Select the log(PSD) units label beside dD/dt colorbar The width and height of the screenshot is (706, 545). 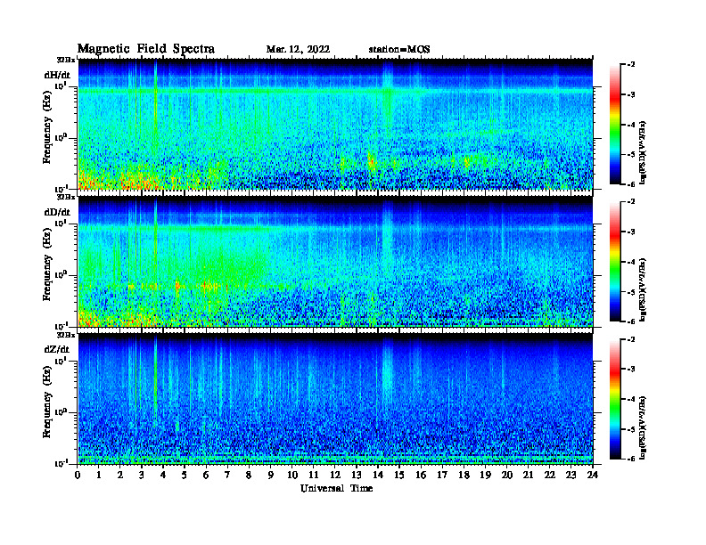pyautogui.click(x=643, y=289)
